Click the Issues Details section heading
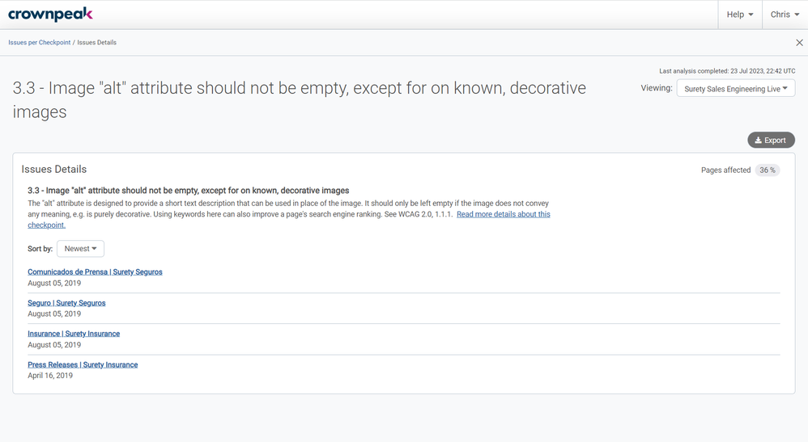Viewport: 808px width, 442px height. coord(54,170)
